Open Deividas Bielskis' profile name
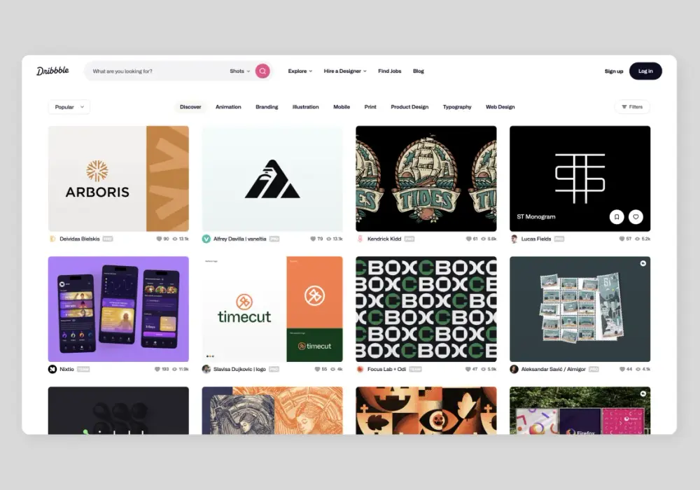The height and width of the screenshot is (490, 700). point(80,239)
